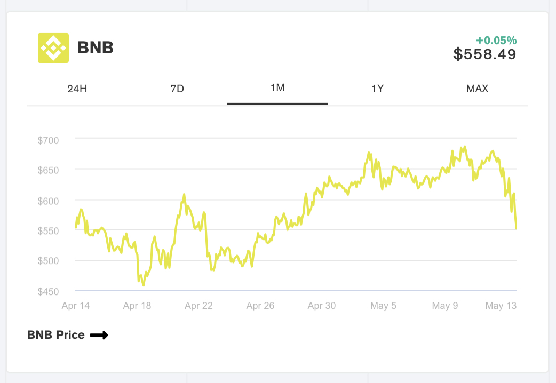Screen dimensions: 556x383
Task: Click the $558.49 current price value
Action: click(x=484, y=54)
